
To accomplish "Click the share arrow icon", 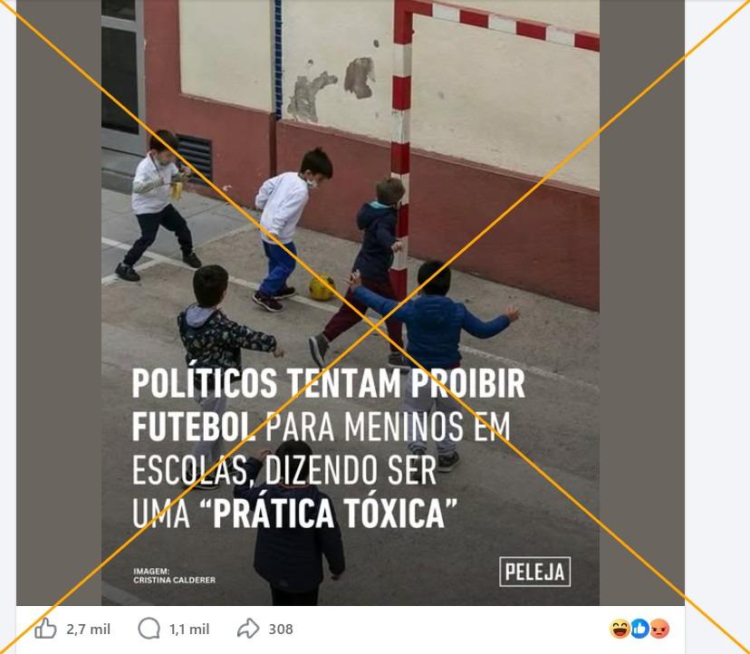I will [x=248, y=629].
